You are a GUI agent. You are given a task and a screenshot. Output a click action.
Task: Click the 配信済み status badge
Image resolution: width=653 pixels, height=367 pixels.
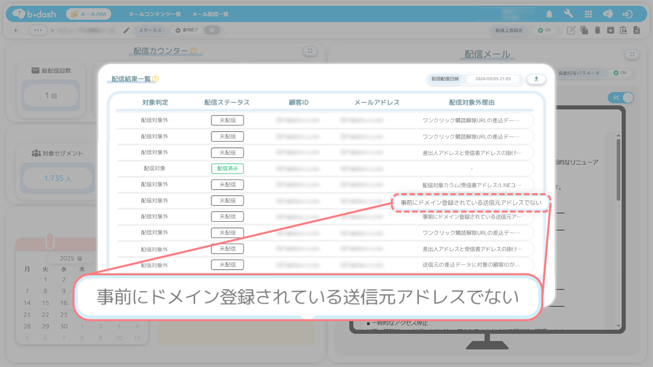click(x=228, y=168)
